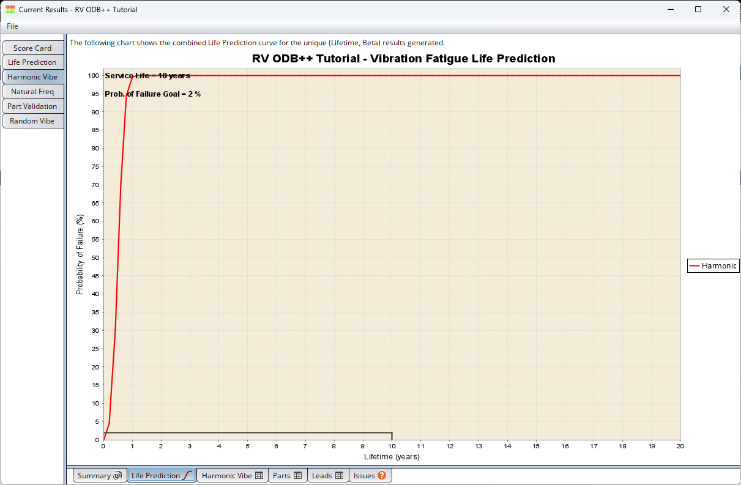Click the Service Life annotation on the chart
Screen dimensions: 741x485
click(147, 76)
